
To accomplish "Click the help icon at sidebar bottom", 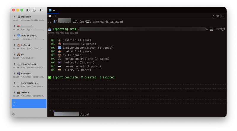I will (13, 114).
